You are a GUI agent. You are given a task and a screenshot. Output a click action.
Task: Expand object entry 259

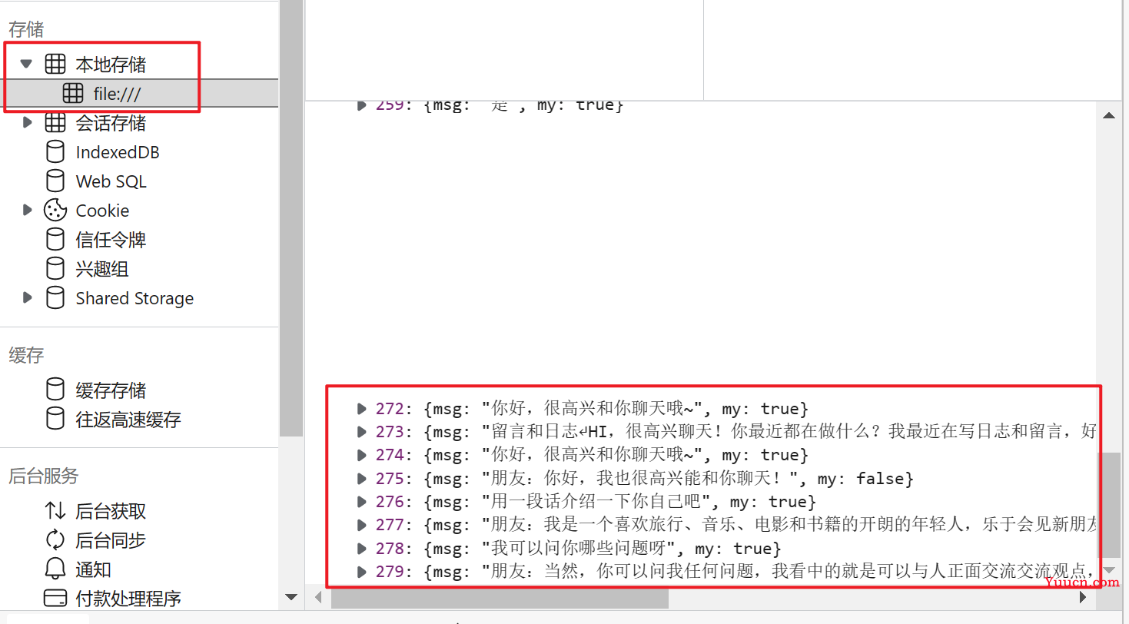[x=361, y=105]
